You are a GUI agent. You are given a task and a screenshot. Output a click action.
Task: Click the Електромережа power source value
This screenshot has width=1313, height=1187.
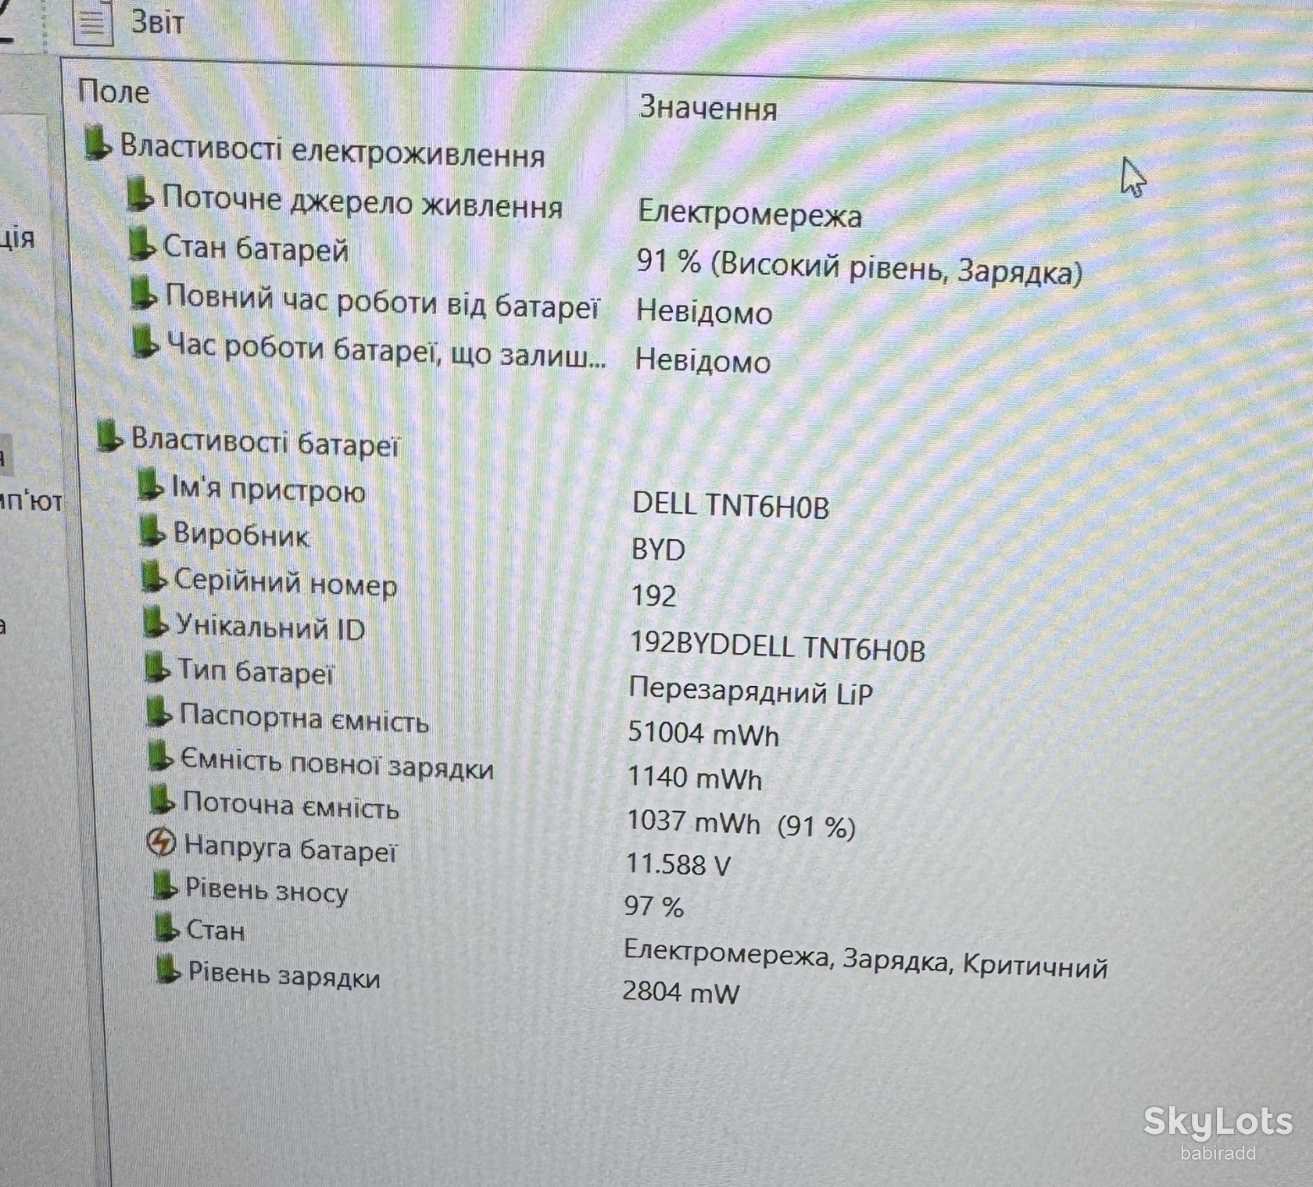pos(750,213)
